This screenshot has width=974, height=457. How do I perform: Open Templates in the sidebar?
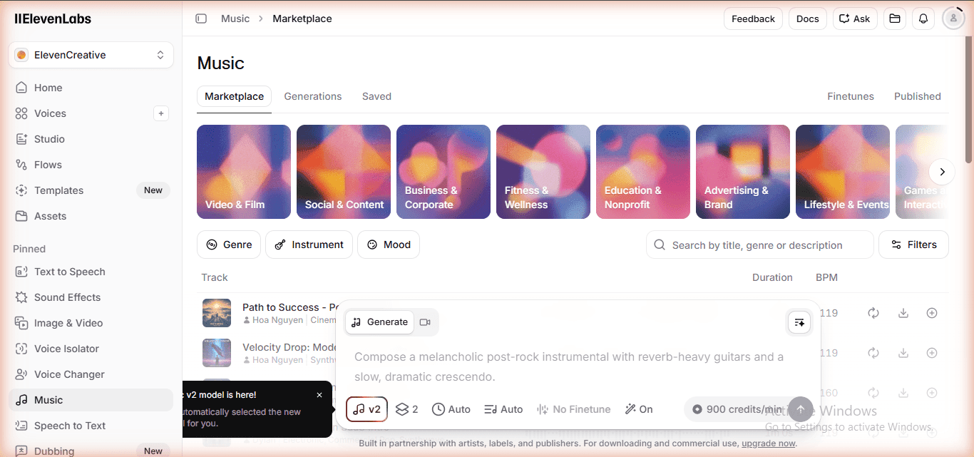click(x=91, y=190)
